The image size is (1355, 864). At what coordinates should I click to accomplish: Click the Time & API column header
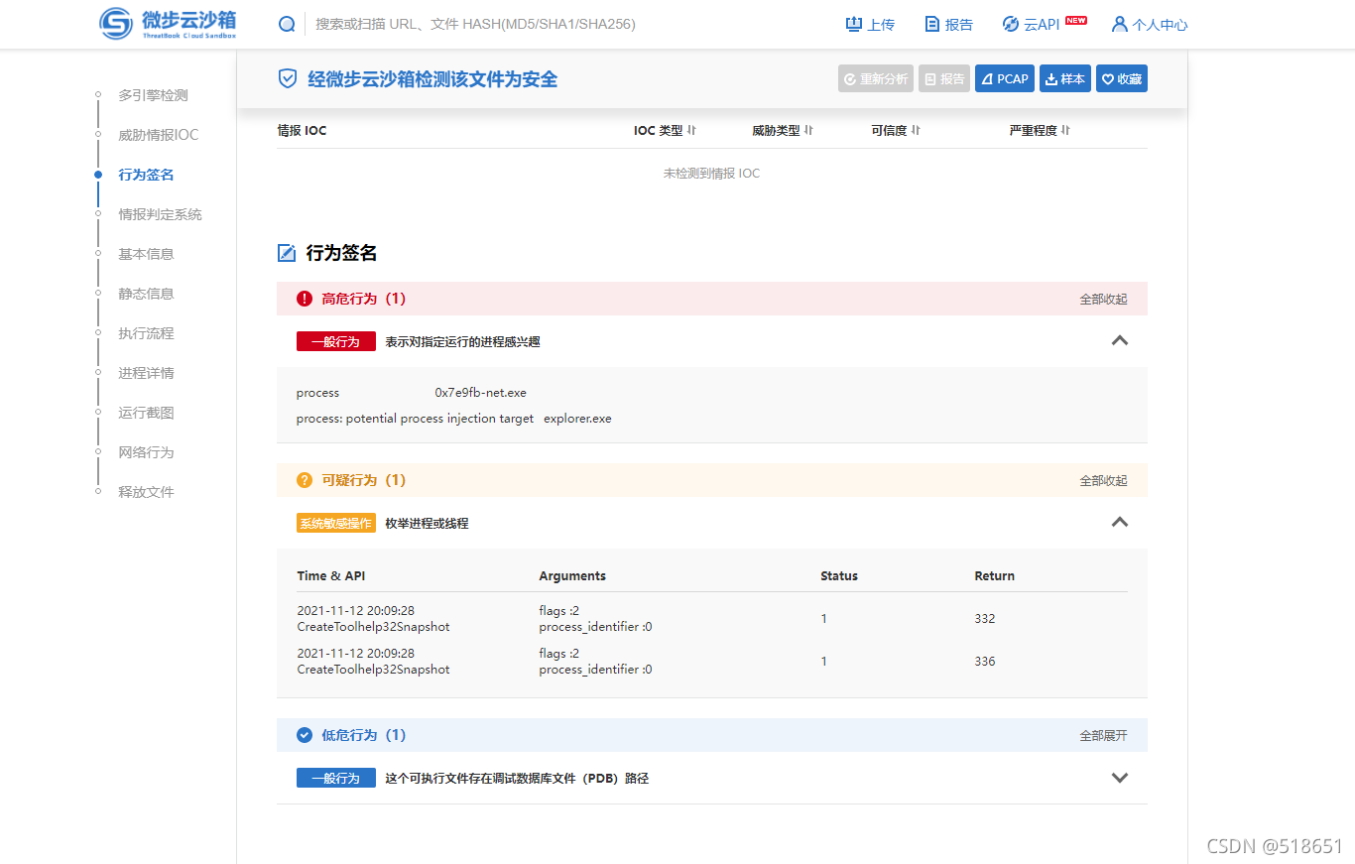(331, 575)
